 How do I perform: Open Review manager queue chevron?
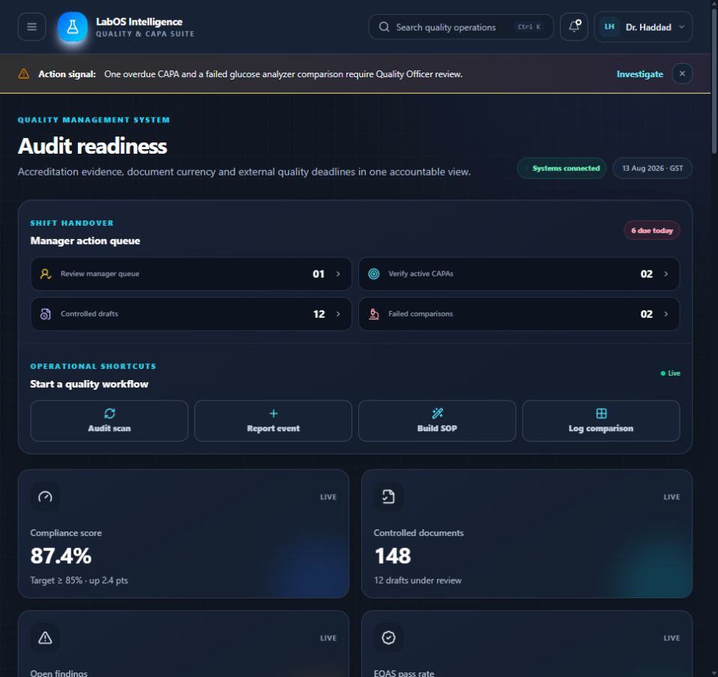point(339,274)
